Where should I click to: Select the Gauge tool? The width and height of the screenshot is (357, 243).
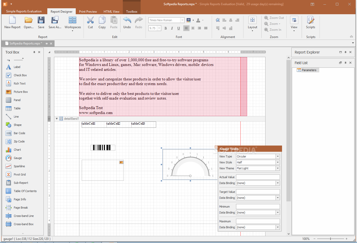[x=14, y=158]
